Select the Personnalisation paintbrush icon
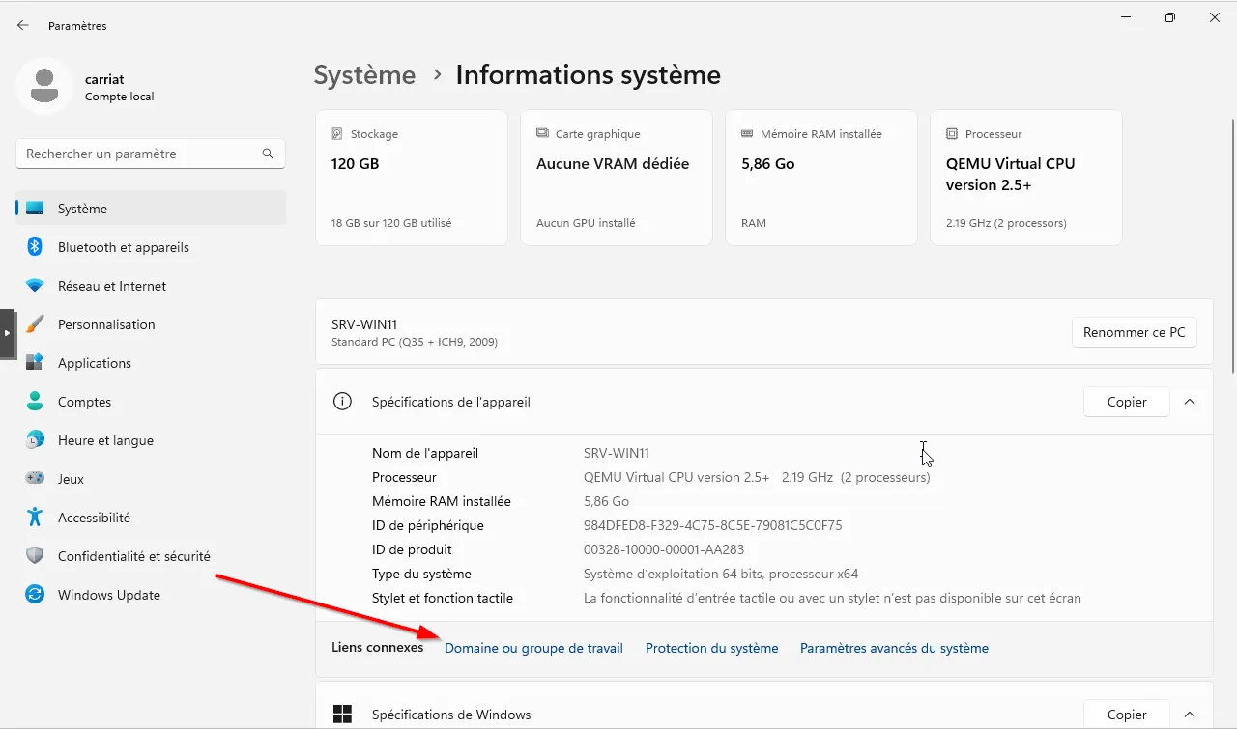This screenshot has width=1237, height=729. click(35, 324)
